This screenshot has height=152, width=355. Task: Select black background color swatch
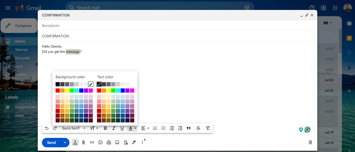(x=58, y=84)
